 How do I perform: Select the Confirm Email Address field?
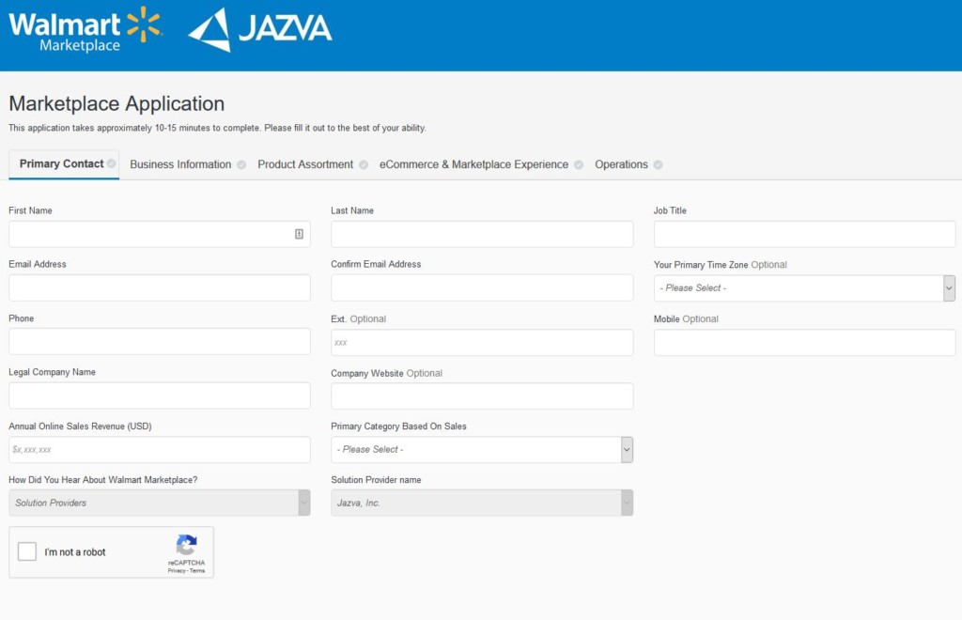tap(482, 287)
